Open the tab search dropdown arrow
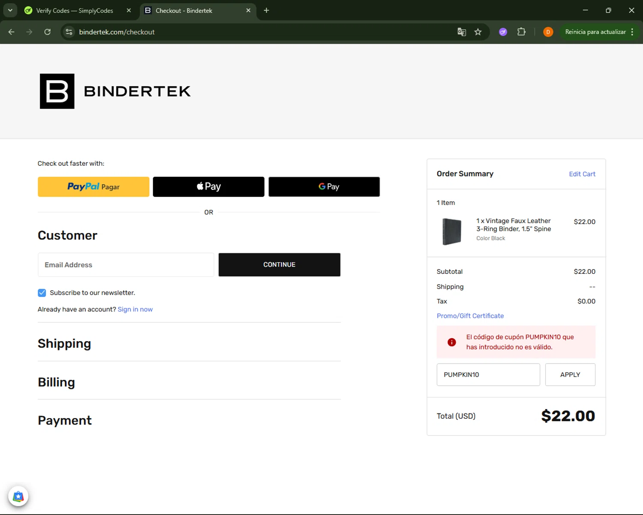 tap(10, 10)
